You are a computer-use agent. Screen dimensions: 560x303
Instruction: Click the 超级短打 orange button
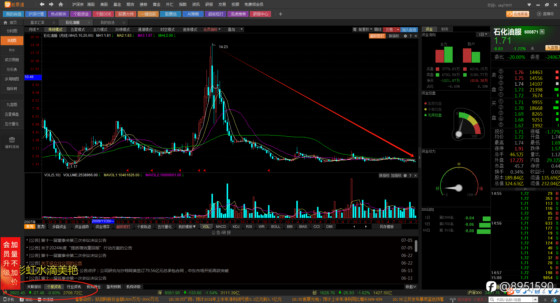(x=377, y=36)
